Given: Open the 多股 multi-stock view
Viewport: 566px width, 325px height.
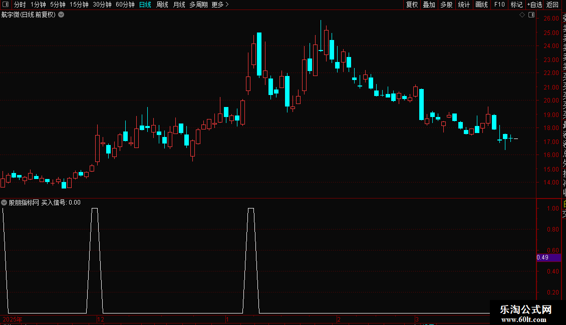Looking at the screenshot, I should coord(446,4).
